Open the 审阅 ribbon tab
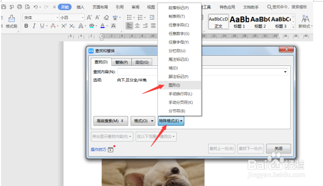The height and width of the screenshot is (186, 323). click(135, 7)
